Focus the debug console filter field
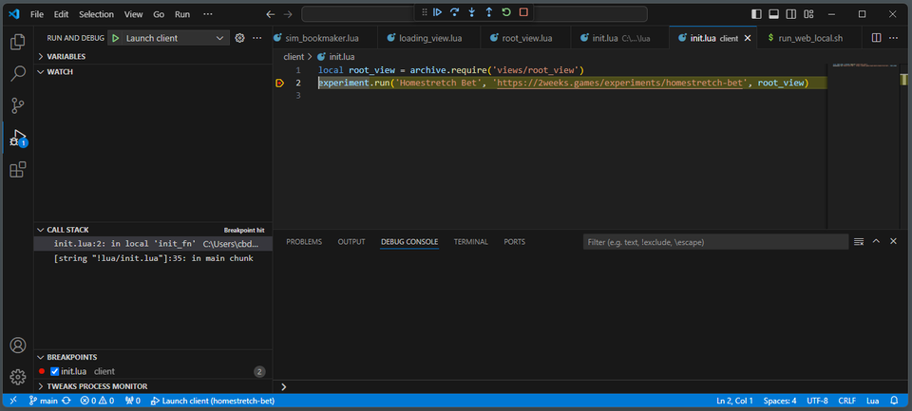The image size is (912, 411). (714, 242)
